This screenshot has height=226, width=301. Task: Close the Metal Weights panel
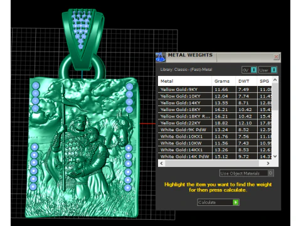click(276, 57)
